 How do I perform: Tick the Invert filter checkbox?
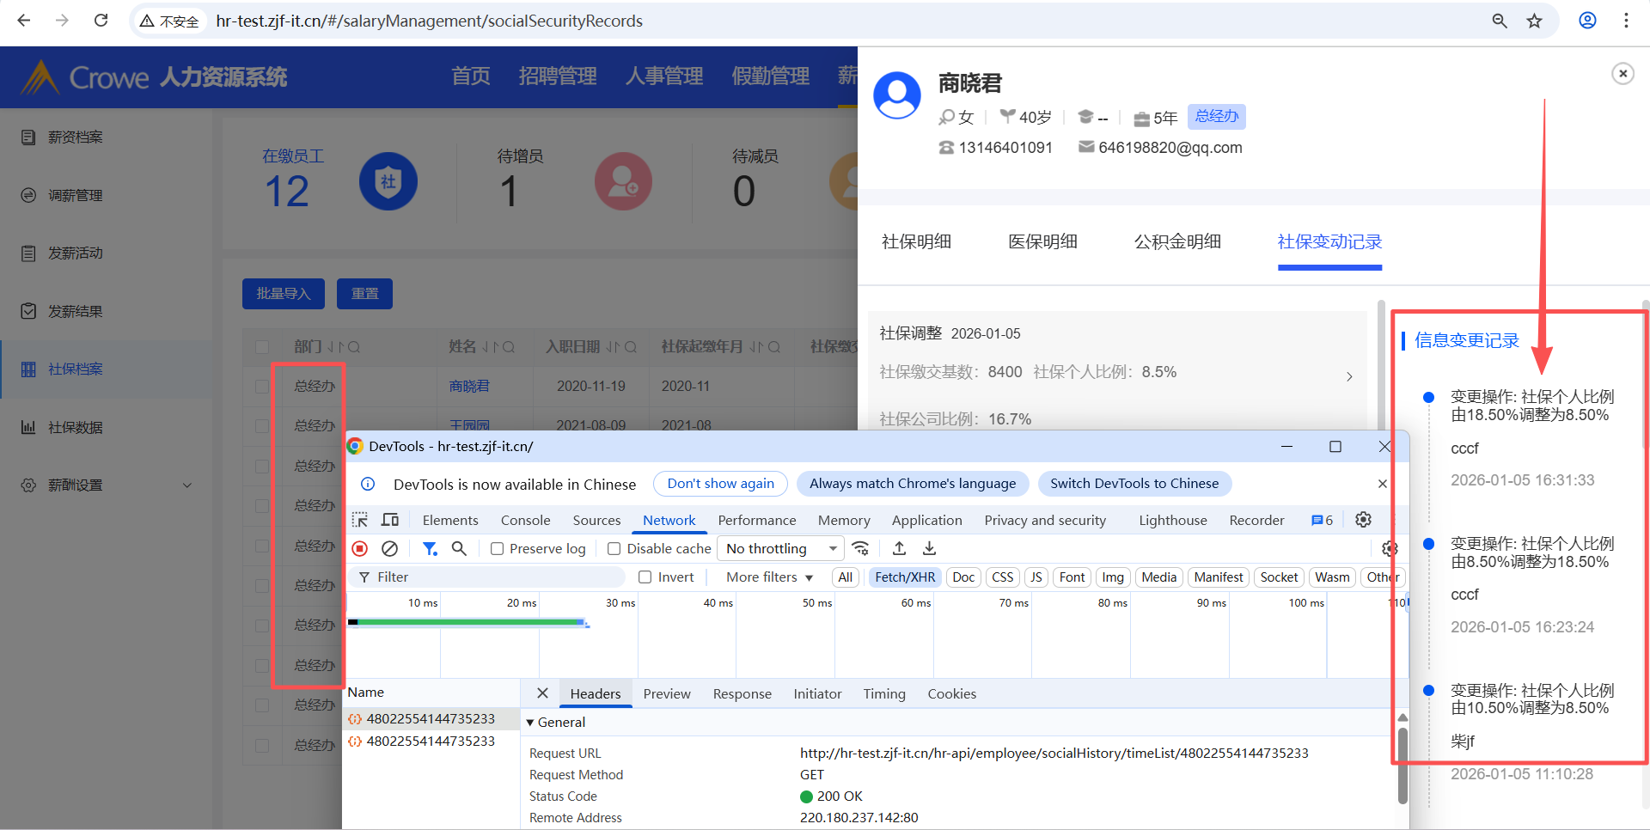tap(645, 577)
